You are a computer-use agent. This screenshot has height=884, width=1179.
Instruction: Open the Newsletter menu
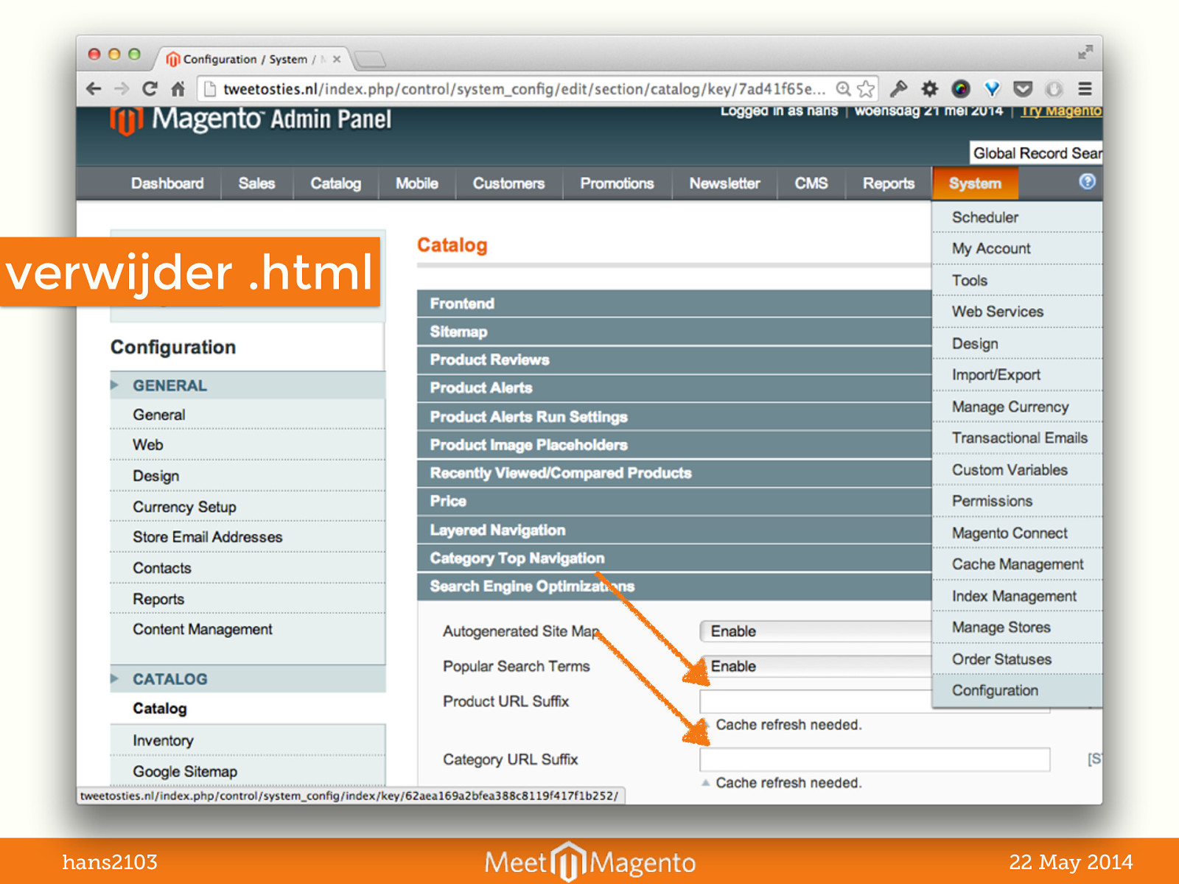(724, 183)
